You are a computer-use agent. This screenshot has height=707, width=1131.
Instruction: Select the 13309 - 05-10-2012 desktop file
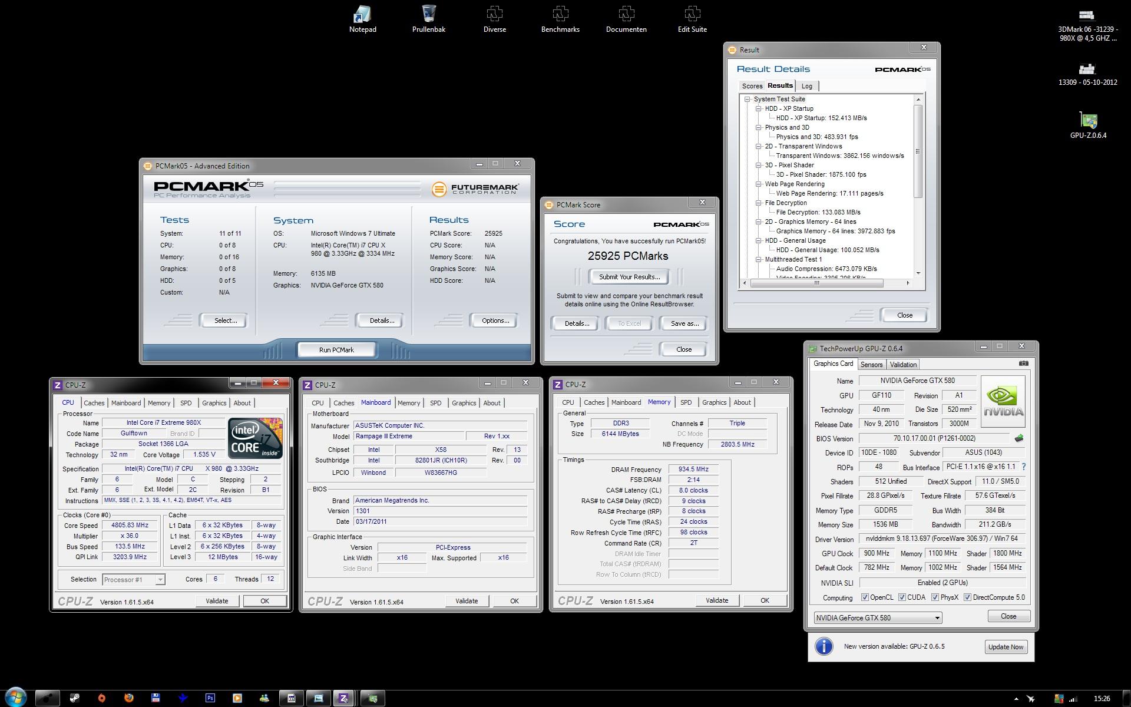[1087, 74]
